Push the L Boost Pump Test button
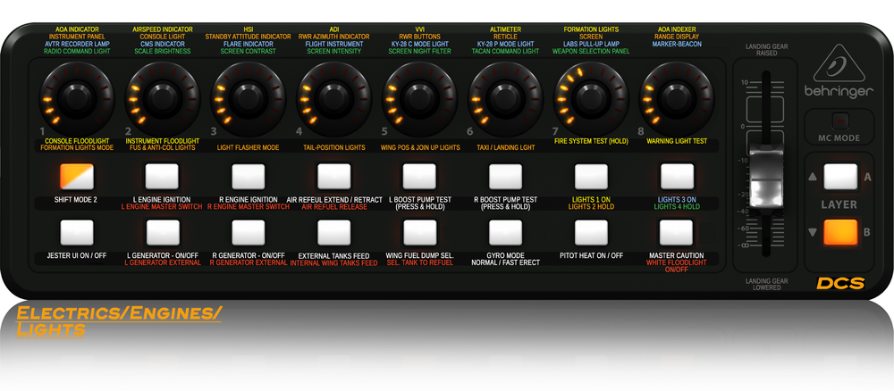Screen dimensions: 894x391 click(419, 176)
